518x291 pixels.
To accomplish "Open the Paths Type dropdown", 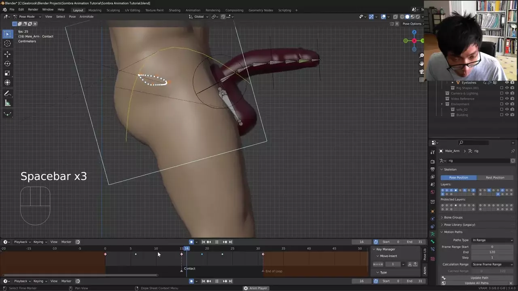I will pos(493,240).
